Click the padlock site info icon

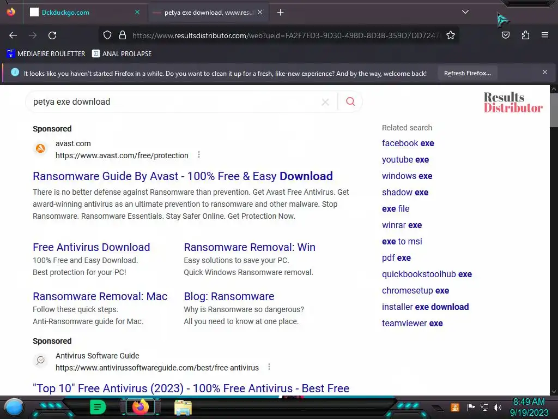coord(123,35)
